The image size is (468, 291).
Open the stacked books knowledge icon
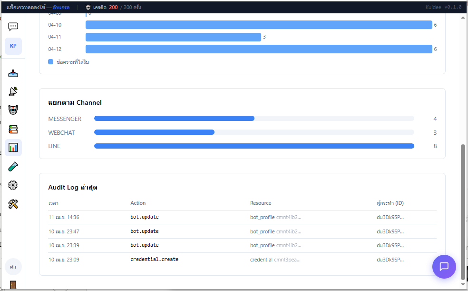13,129
